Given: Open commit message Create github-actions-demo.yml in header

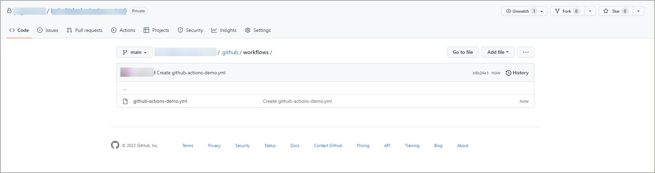Looking at the screenshot, I should (x=191, y=73).
